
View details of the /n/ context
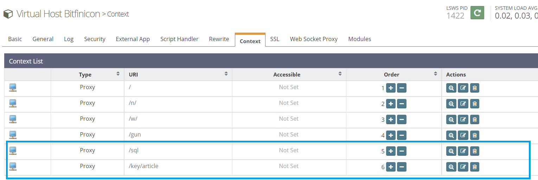click(451, 104)
